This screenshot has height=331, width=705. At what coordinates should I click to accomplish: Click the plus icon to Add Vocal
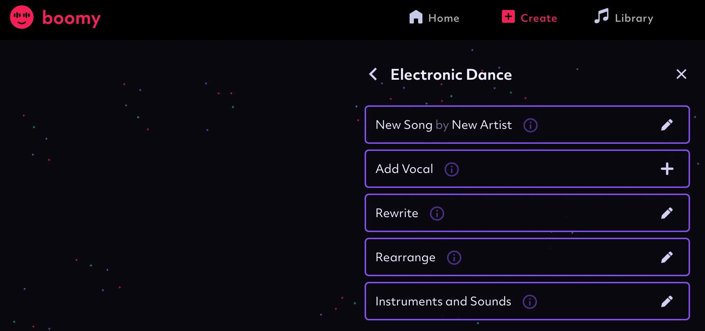[x=667, y=169]
